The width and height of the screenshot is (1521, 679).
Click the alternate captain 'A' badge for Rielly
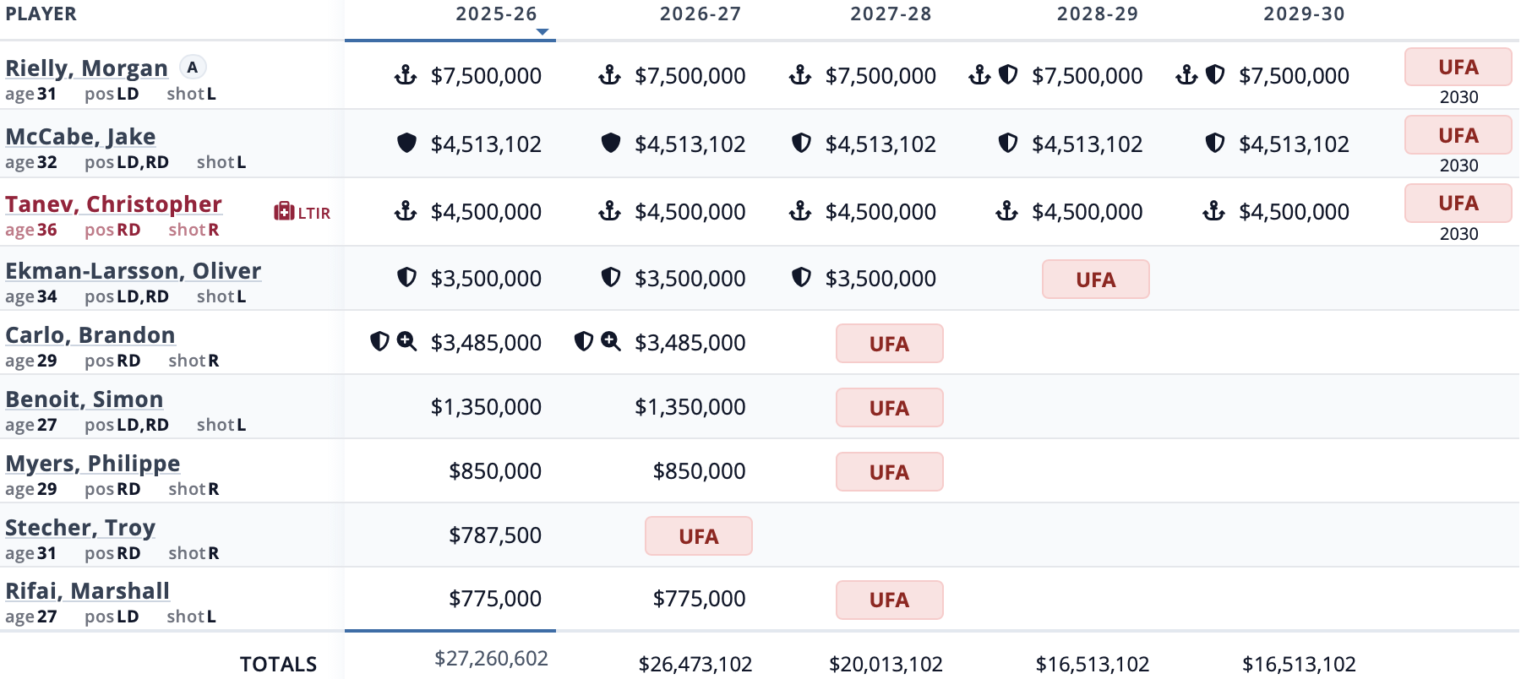tap(193, 68)
